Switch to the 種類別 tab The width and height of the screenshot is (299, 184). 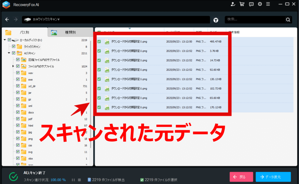coord(70,32)
